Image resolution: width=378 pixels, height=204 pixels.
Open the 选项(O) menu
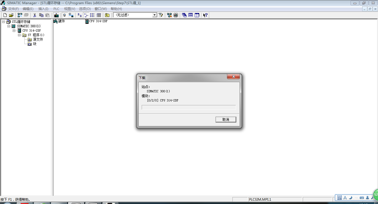point(85,9)
